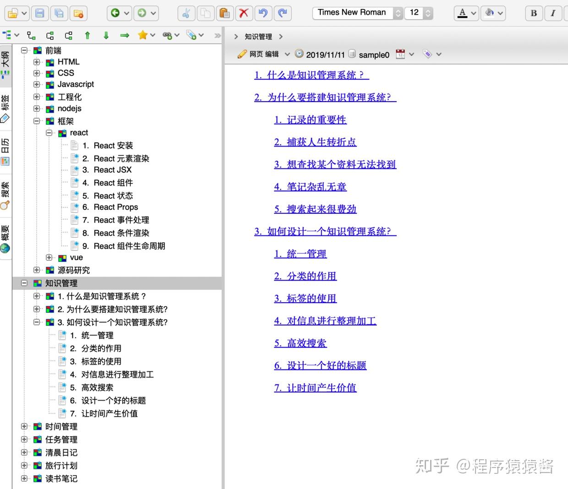
Task: Click the red X delete icon
Action: (x=244, y=13)
